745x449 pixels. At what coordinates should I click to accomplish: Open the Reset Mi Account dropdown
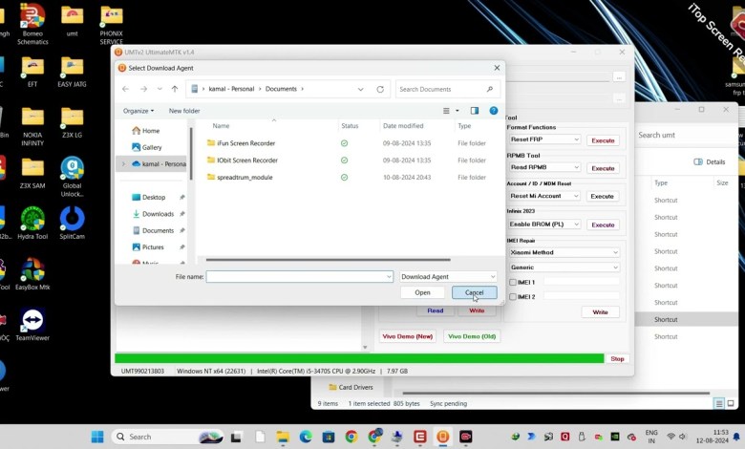point(544,196)
